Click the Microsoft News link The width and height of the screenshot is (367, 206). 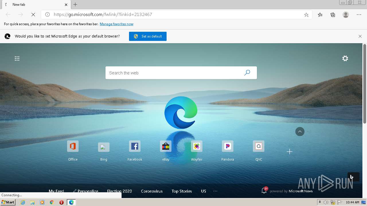coord(300,191)
